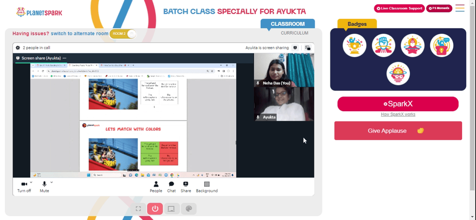This screenshot has height=220, width=476.
Task: Start screen Share
Action: click(x=186, y=187)
